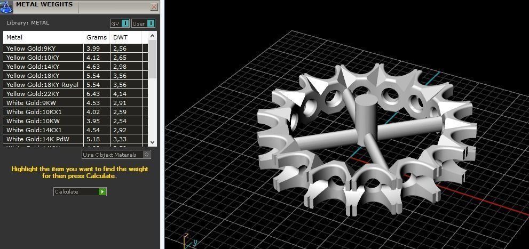Image resolution: width=529 pixels, height=249 pixels.
Task: Toggle Use Object Materials option
Action: click(116, 155)
